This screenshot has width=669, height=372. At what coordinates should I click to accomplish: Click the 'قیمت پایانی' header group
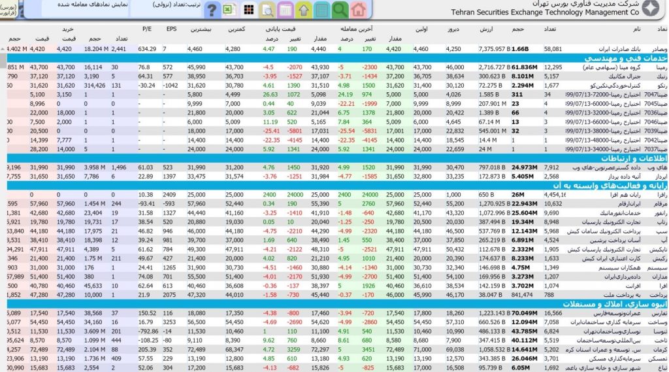point(280,29)
